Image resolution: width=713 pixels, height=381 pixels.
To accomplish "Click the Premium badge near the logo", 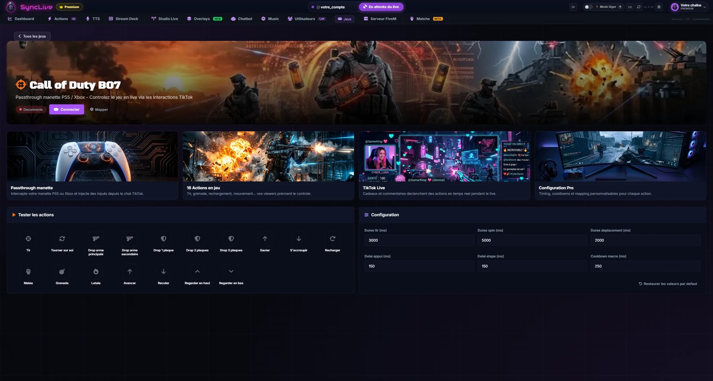I will 69,7.
